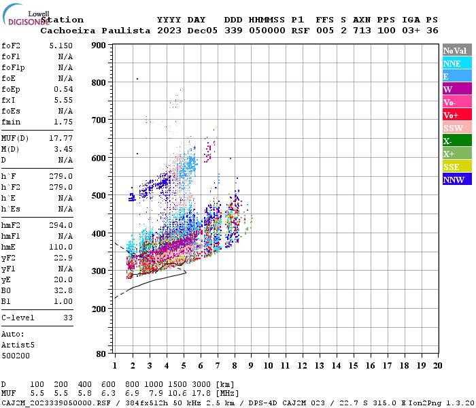476x408 pixels.
Task: Click the 3000 km distance column header
Action: (201, 385)
